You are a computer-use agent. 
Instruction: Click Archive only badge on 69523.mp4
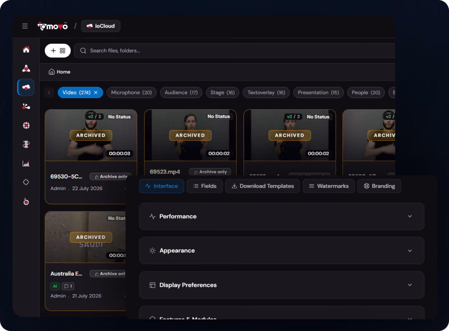pyautogui.click(x=210, y=172)
